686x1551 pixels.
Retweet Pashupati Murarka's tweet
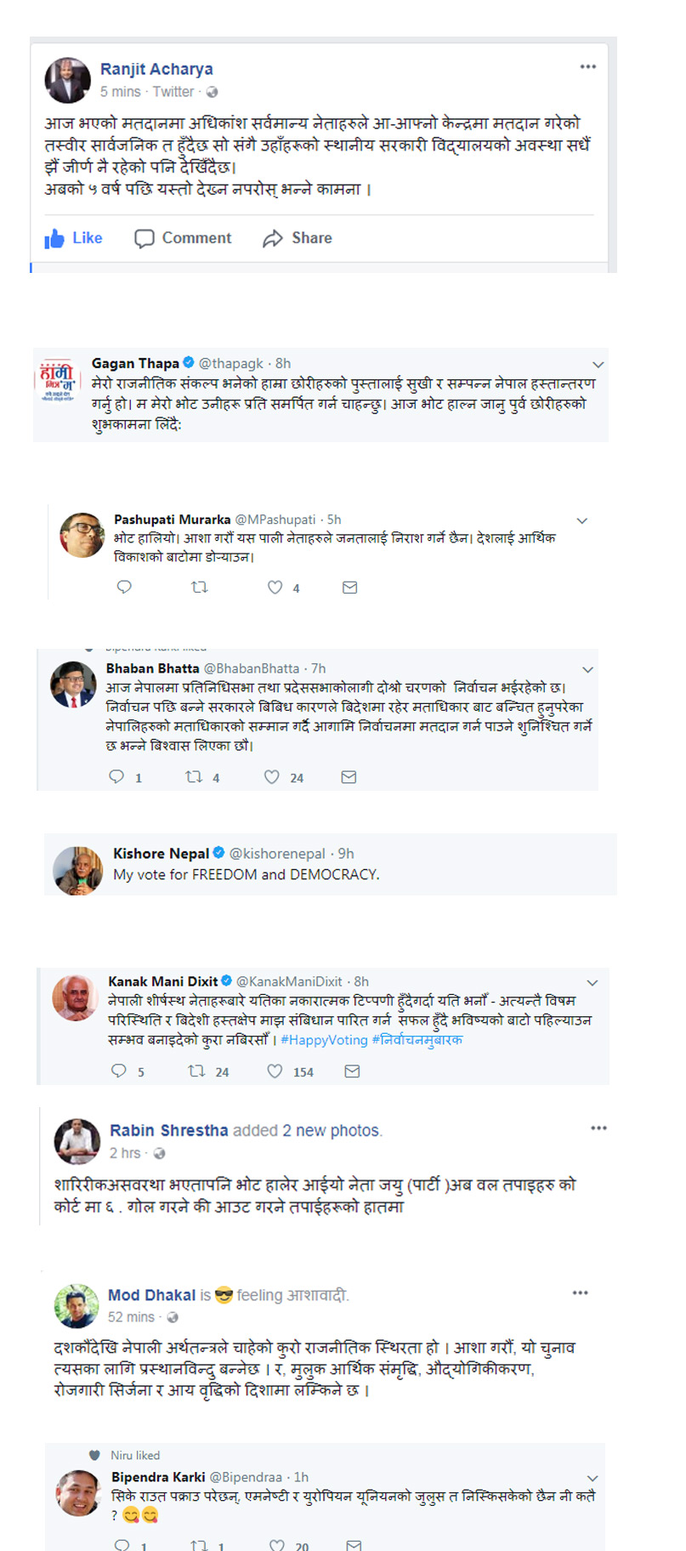[x=200, y=587]
